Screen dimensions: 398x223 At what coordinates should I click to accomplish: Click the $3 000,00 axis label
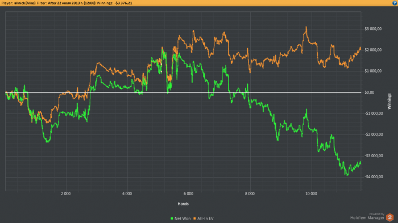[373, 29]
